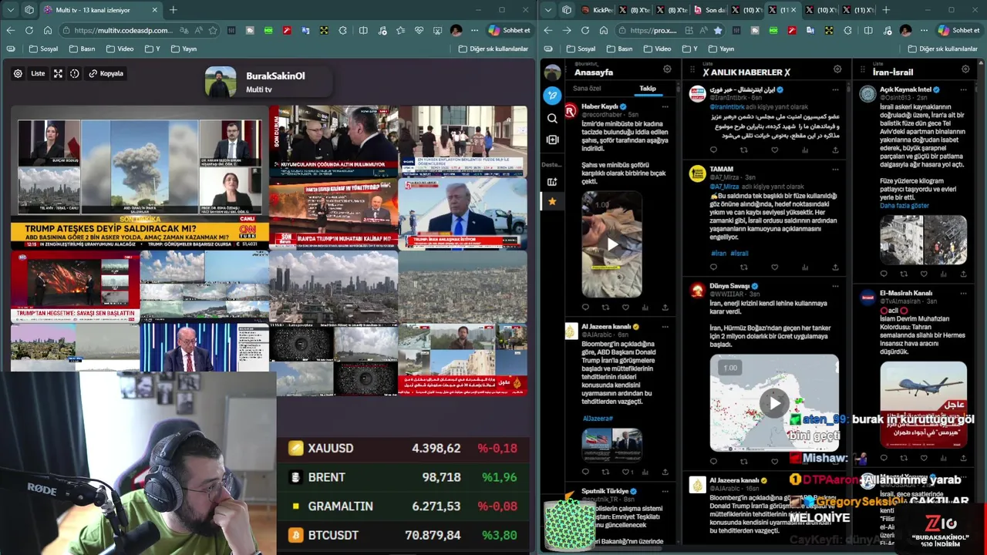This screenshot has height=555, width=987.
Task: Open browser menu dots in left window
Action: point(476,30)
